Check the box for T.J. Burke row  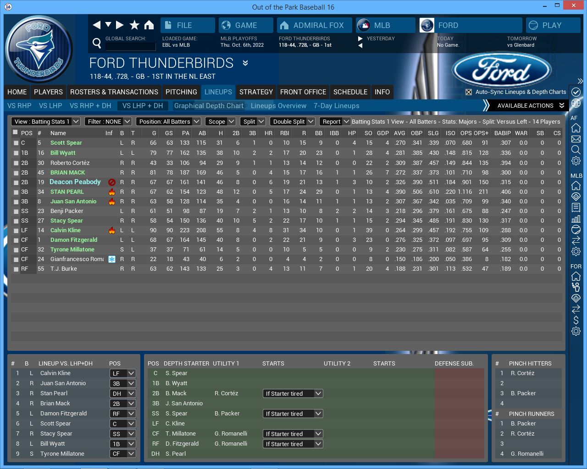pyautogui.click(x=16, y=269)
